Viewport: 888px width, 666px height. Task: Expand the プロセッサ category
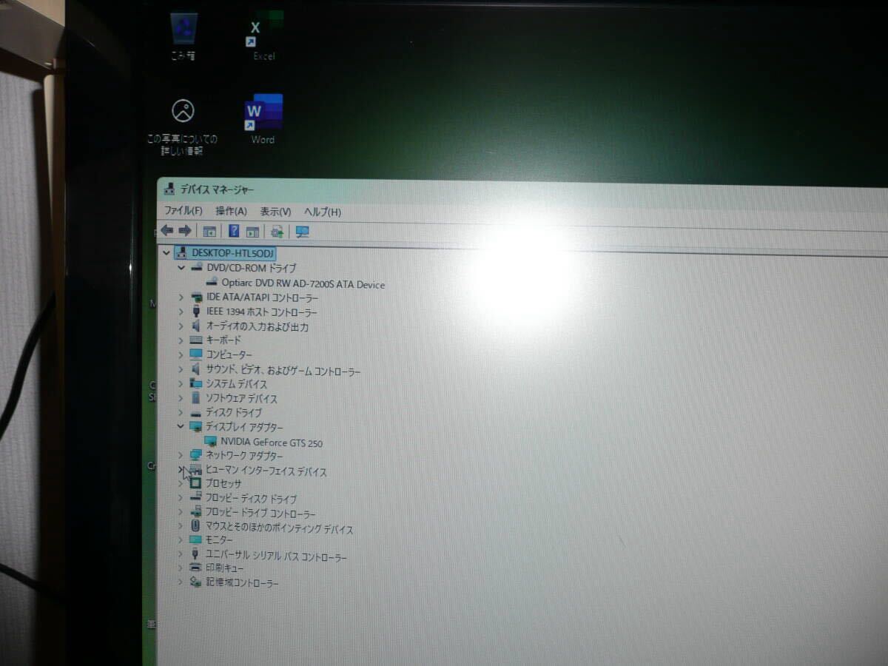click(180, 484)
